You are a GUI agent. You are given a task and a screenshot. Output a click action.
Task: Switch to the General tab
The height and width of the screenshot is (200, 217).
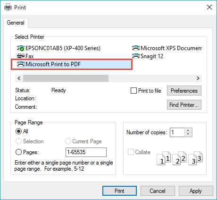(x=16, y=23)
